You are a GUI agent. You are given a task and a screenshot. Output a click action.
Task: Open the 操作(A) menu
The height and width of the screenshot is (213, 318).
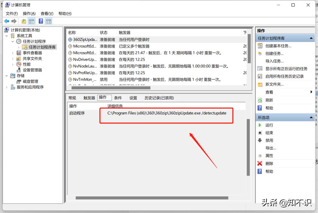29,13
